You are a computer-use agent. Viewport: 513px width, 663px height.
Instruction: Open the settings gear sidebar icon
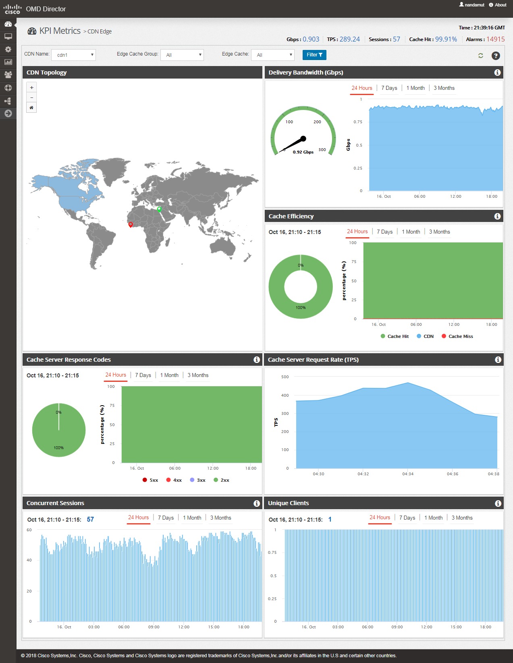pyautogui.click(x=8, y=50)
